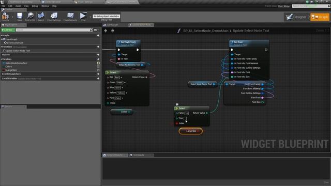The width and height of the screenshot is (331, 186).
Task: Click the My Blueprint search field
Action: (53, 30)
